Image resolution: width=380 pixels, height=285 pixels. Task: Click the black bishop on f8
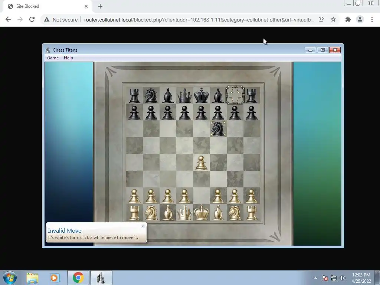(x=218, y=95)
